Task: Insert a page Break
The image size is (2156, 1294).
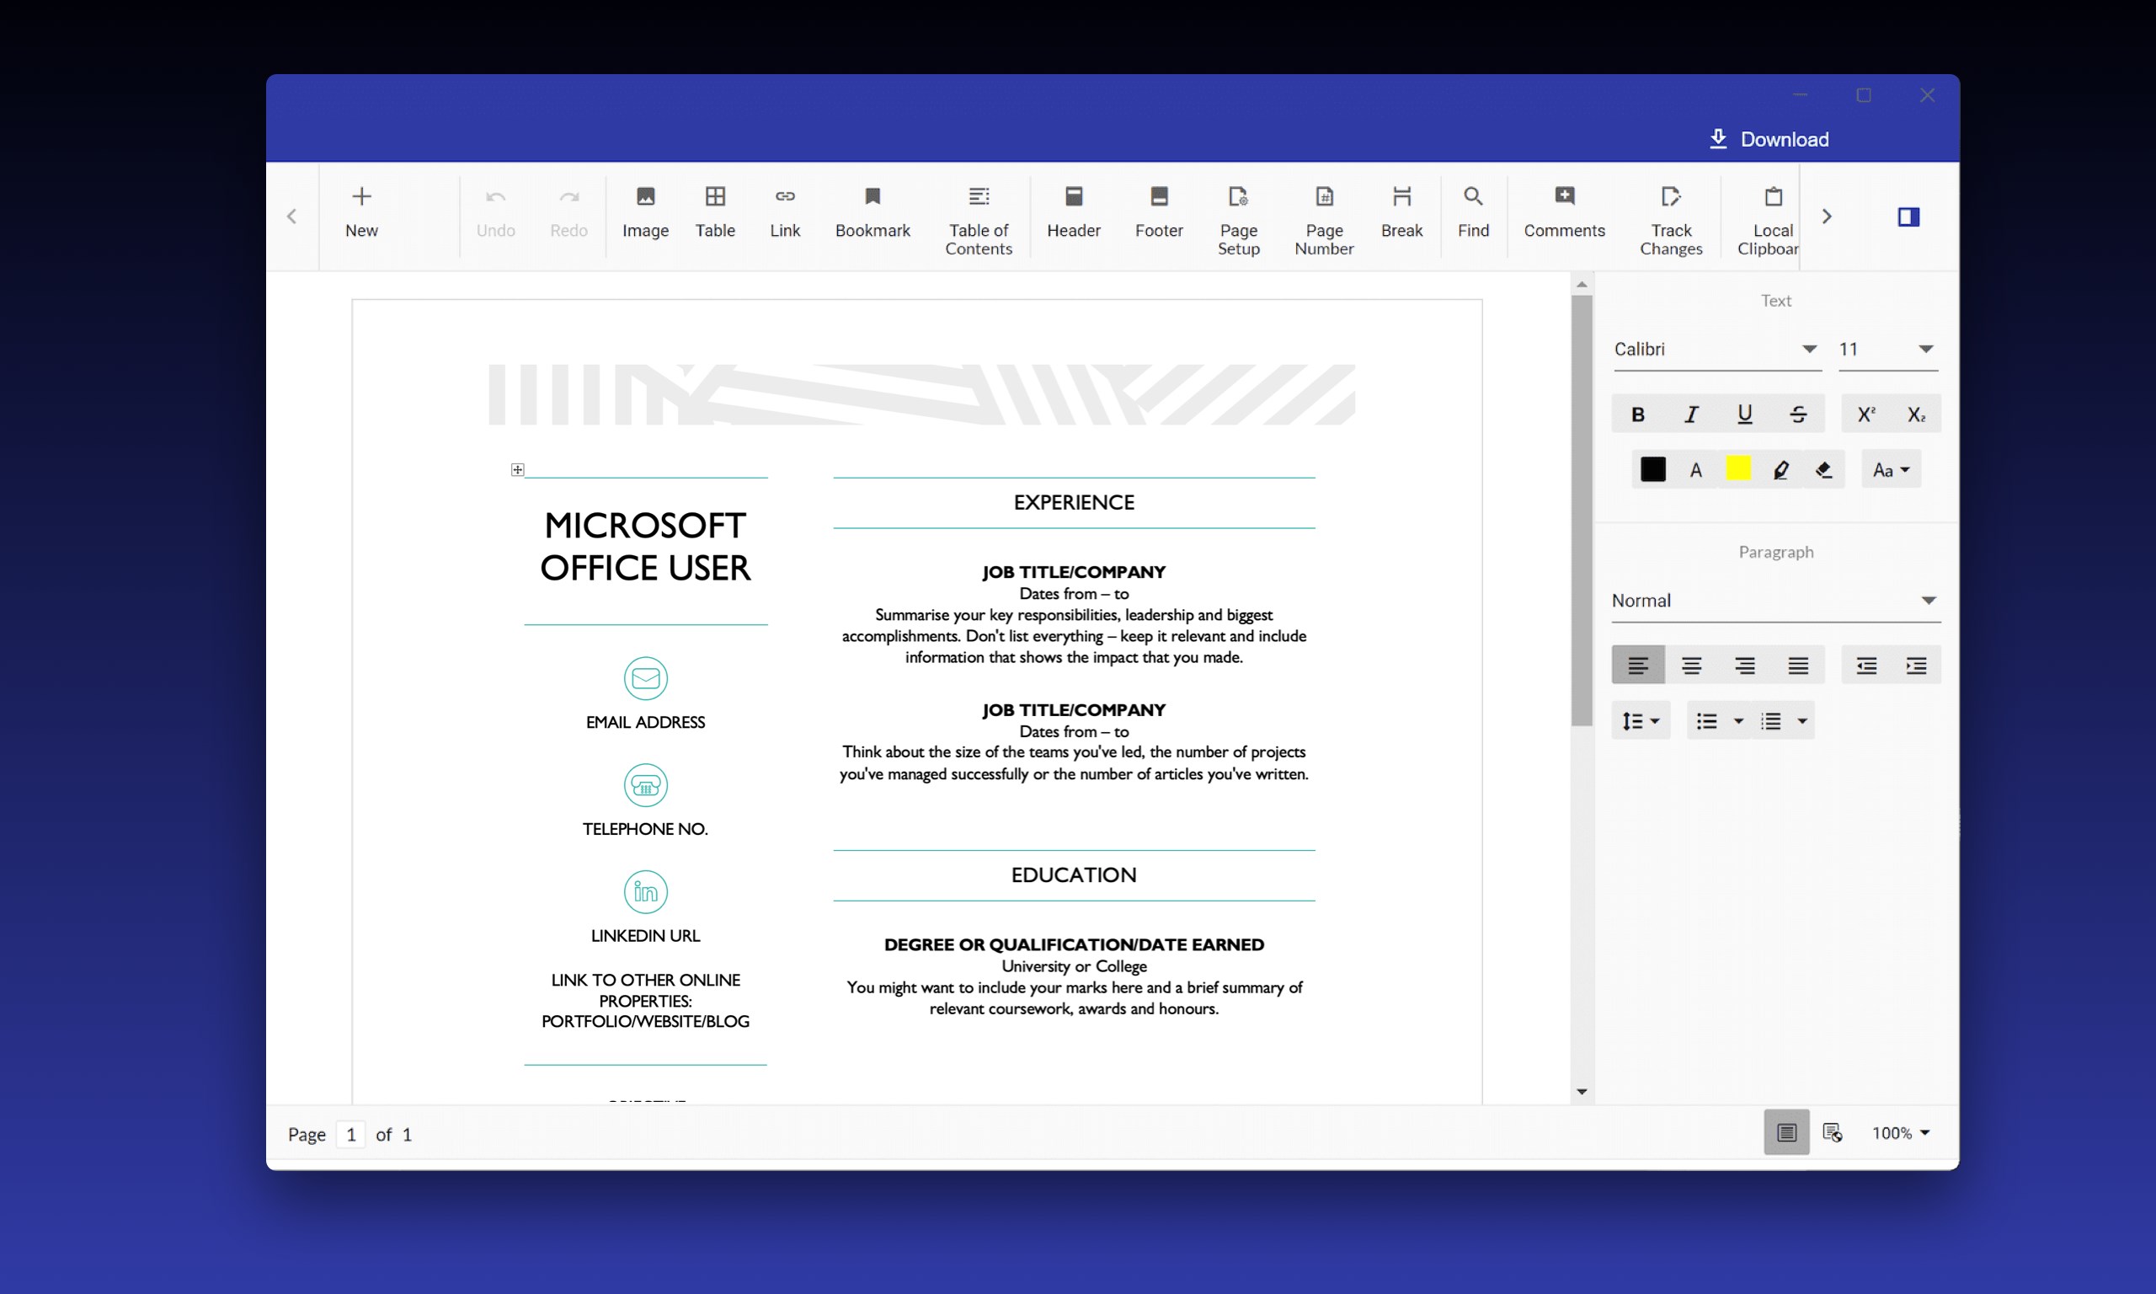Action: pos(1401,215)
